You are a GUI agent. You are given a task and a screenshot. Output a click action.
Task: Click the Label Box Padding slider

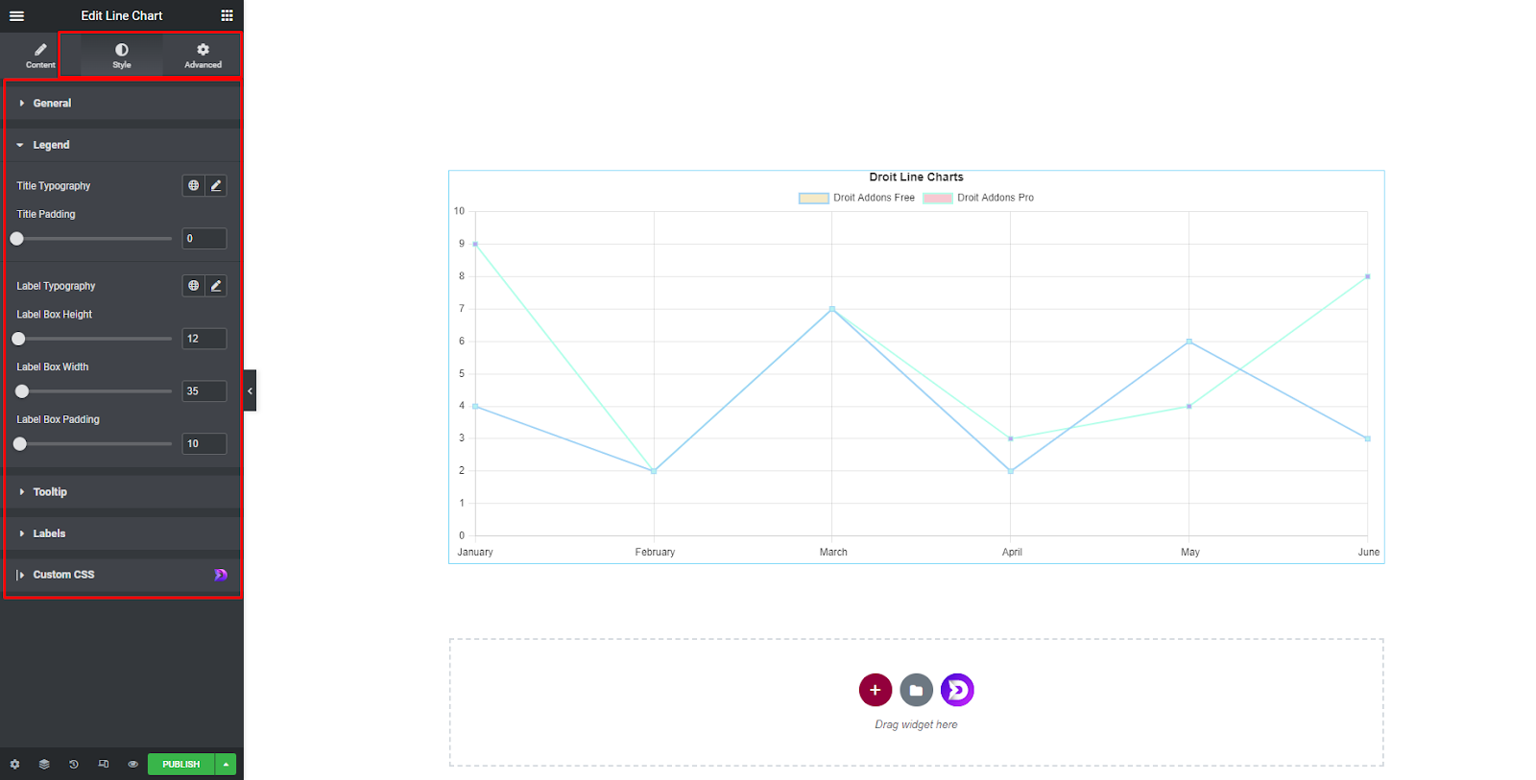pos(94,444)
